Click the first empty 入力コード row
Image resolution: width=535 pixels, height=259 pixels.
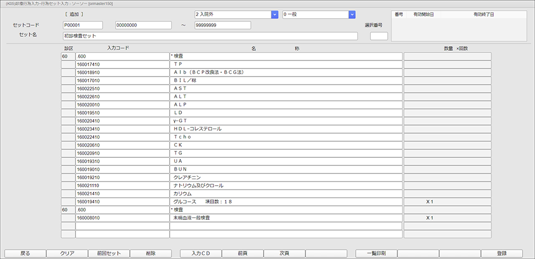[122, 226]
